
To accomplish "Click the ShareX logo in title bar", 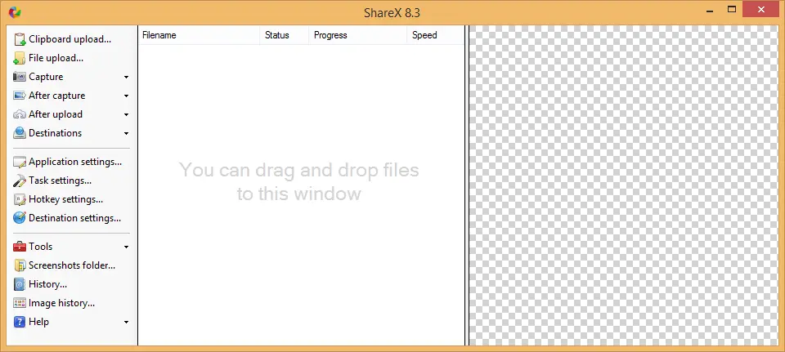I will tap(15, 12).
